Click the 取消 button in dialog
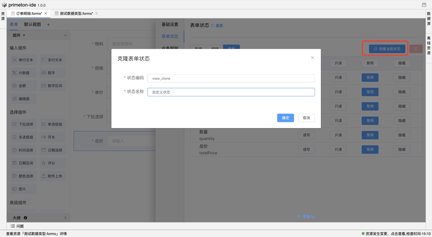 click(x=306, y=118)
